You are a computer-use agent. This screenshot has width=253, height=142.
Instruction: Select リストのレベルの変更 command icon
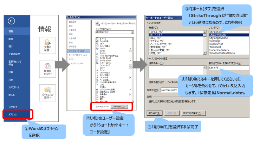tap(97, 90)
